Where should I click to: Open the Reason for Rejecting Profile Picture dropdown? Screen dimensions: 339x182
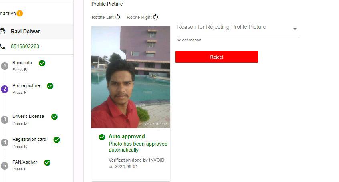[238, 29]
